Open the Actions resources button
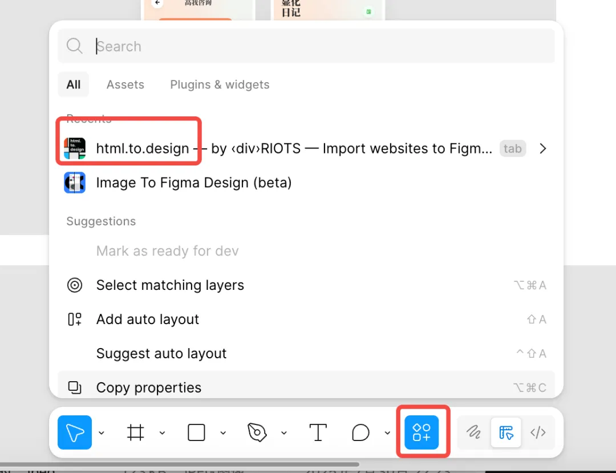Image resolution: width=616 pixels, height=473 pixels. coord(422,432)
